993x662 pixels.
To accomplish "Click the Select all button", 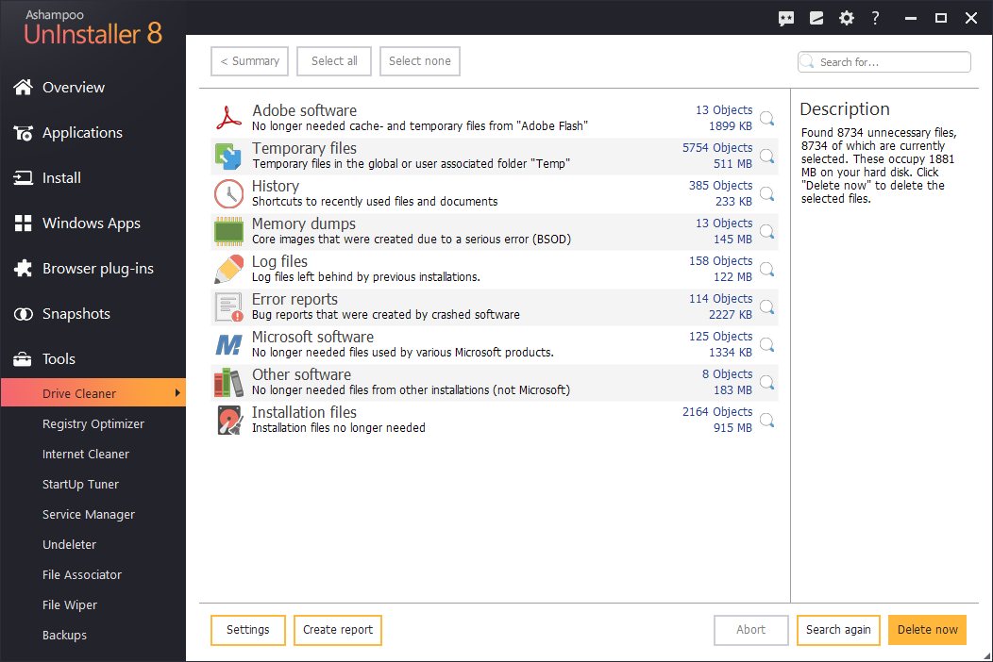I will [334, 61].
